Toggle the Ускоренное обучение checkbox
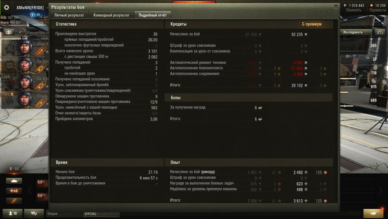The width and height of the screenshot is (388, 219). [x=23, y=32]
